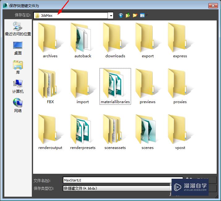Open the import folder
The image size is (221, 201).
click(x=83, y=86)
